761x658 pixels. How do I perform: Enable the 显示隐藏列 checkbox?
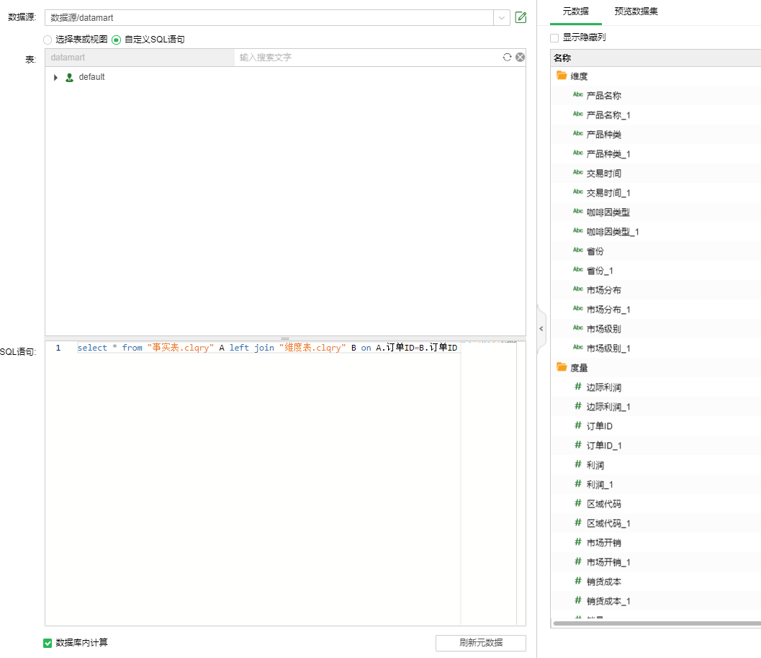pyautogui.click(x=553, y=37)
